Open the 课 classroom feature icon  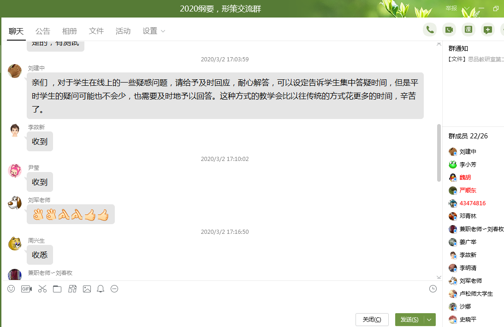tap(468, 30)
